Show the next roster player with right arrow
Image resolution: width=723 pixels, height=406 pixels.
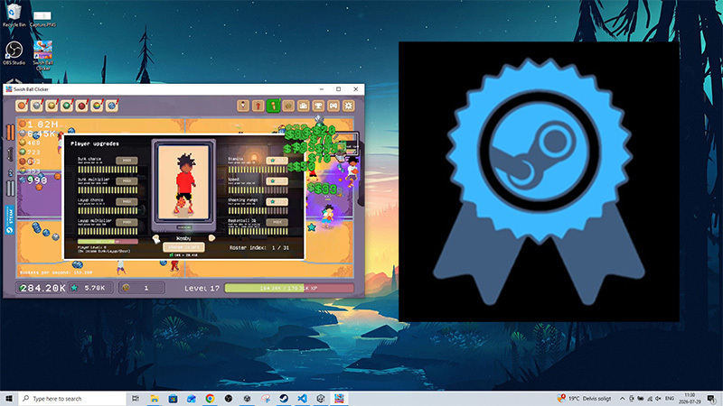point(211,238)
